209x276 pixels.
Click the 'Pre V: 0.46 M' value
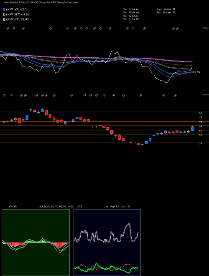click(166, 13)
